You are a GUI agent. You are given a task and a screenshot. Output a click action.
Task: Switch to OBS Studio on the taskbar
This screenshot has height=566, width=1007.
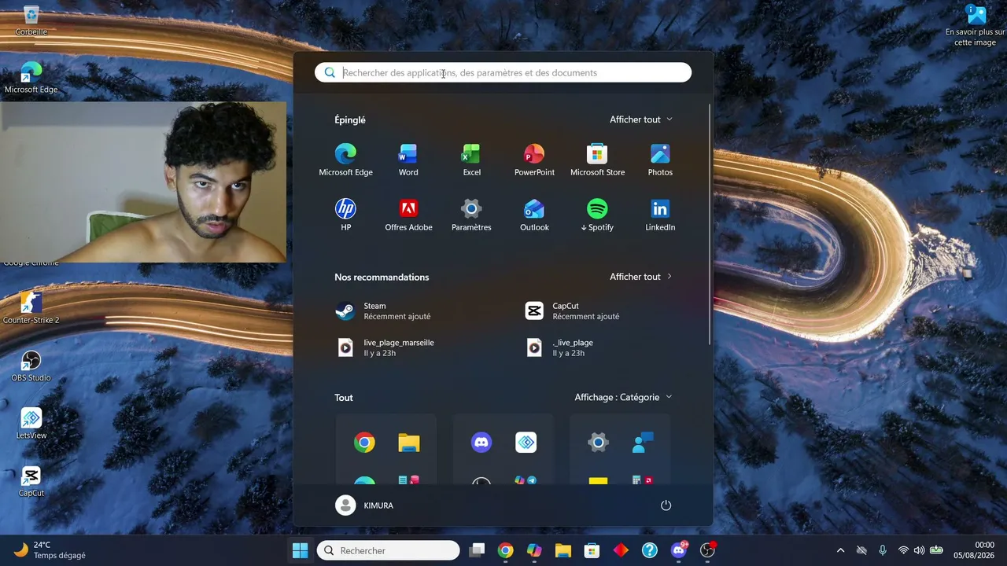click(708, 550)
